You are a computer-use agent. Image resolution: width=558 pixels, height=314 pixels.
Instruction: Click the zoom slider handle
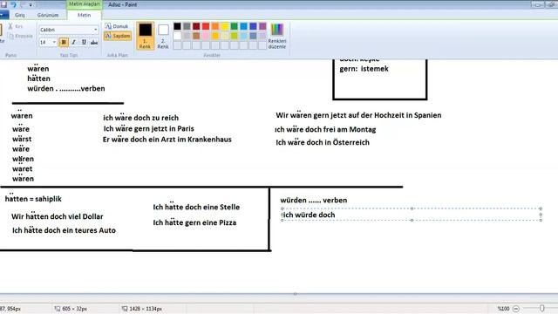(x=541, y=308)
